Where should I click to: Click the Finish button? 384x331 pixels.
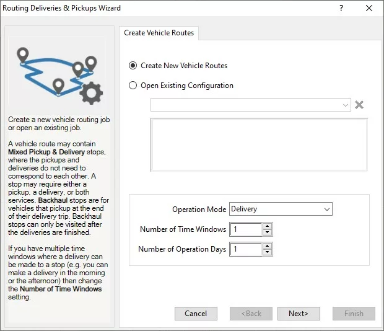[x=354, y=314]
